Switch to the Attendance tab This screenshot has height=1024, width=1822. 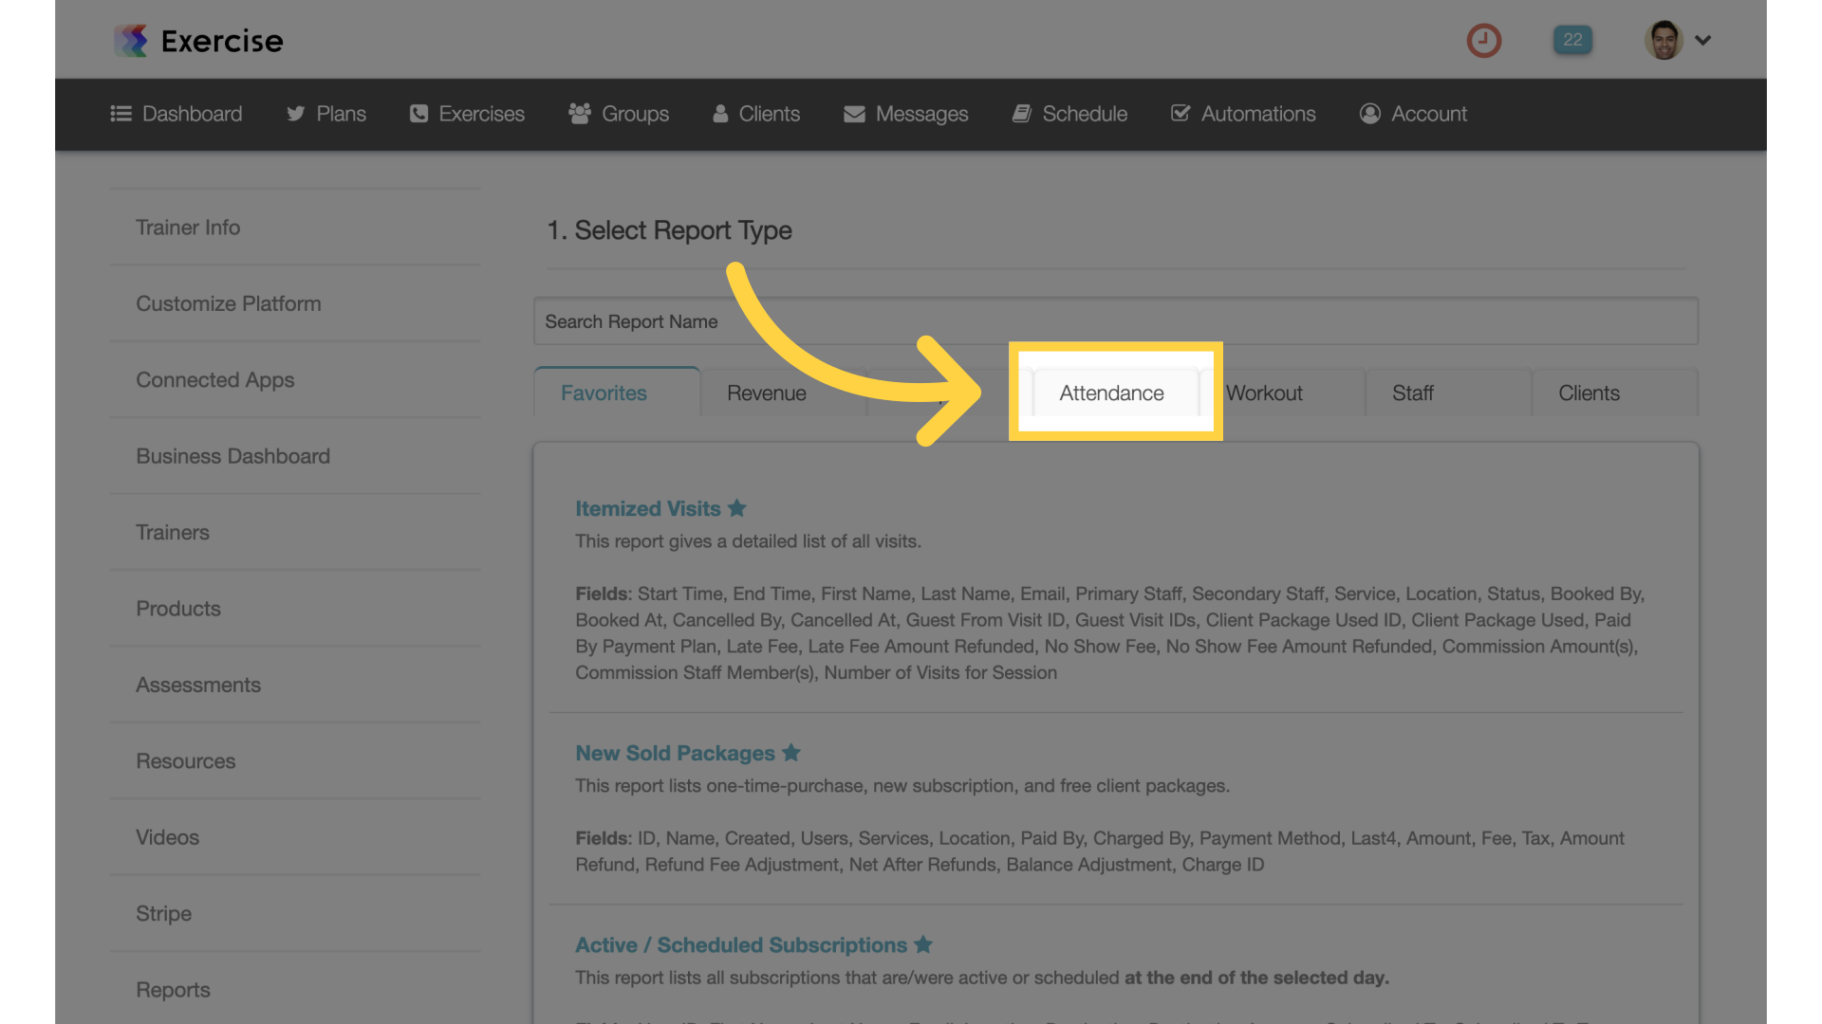[1116, 393]
